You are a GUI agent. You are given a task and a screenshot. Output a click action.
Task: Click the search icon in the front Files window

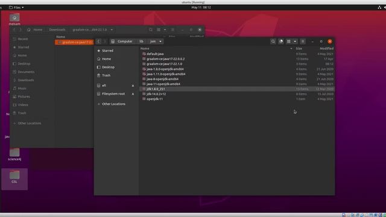coord(273,42)
